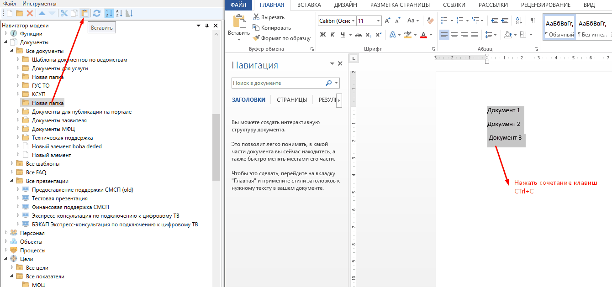Collapse the Все презентации tree node
Screen dimensions: 612x287
tap(12, 181)
